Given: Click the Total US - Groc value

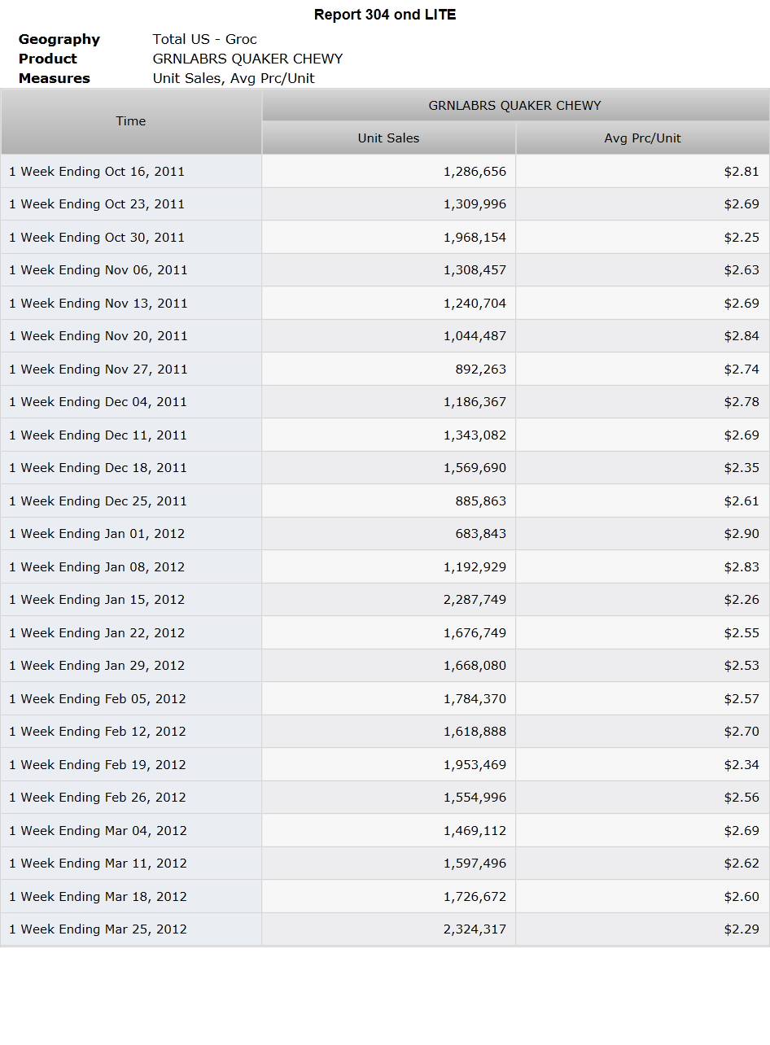Looking at the screenshot, I should click(x=205, y=39).
